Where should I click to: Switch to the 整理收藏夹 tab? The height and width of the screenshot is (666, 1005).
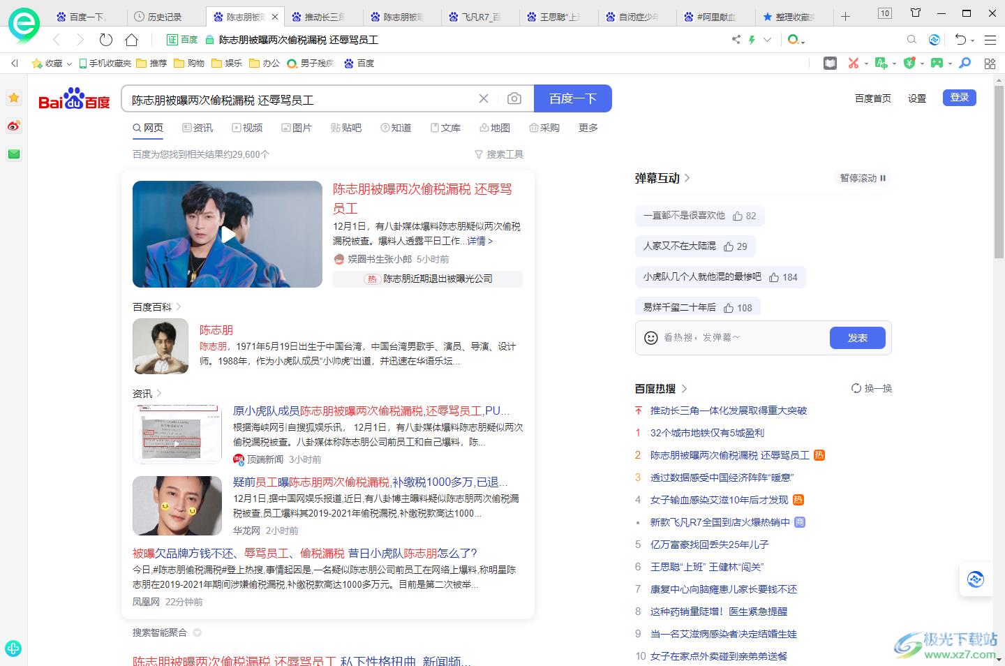pos(795,17)
